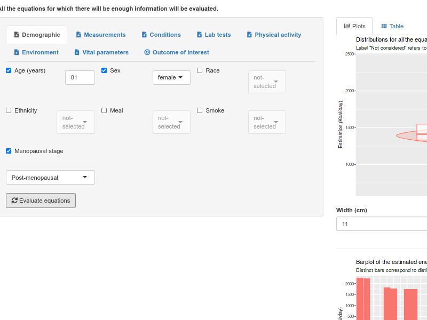This screenshot has width=427, height=320.
Task: Click the Physical activity tab icon
Action: click(x=249, y=35)
